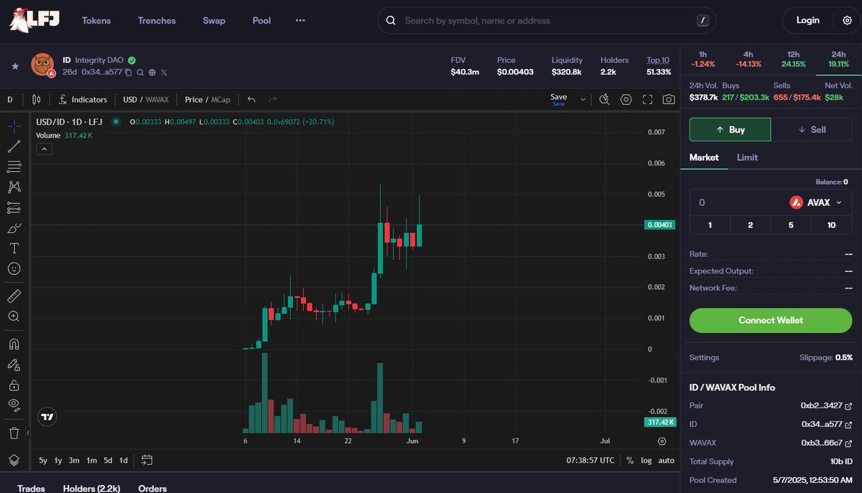This screenshot has height=493, width=862.
Task: Remove drawings with trash icon
Action: [x=14, y=433]
